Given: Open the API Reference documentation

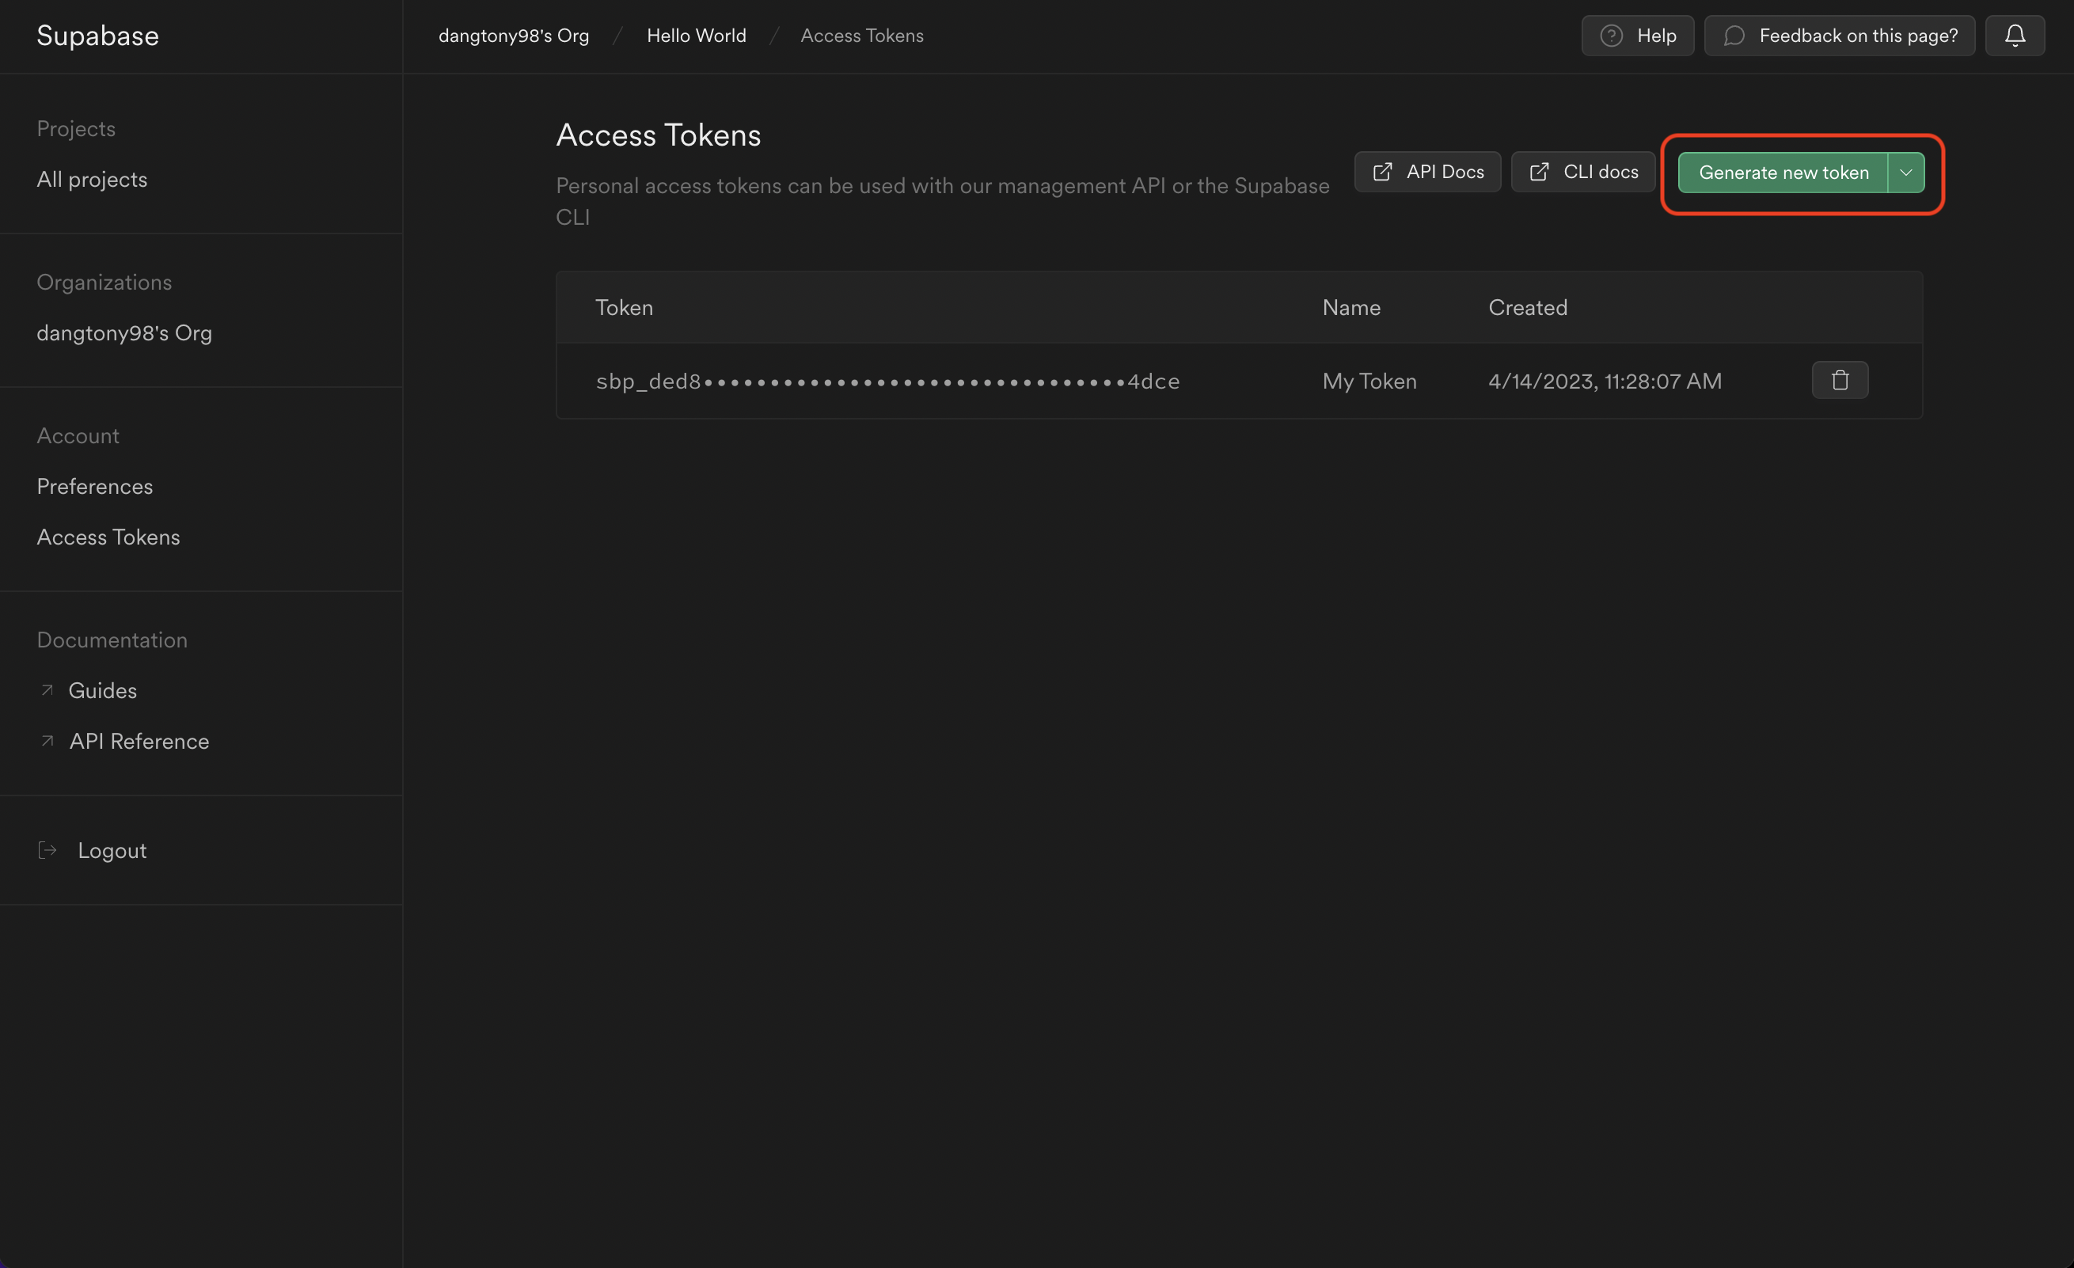Looking at the screenshot, I should tap(139, 742).
